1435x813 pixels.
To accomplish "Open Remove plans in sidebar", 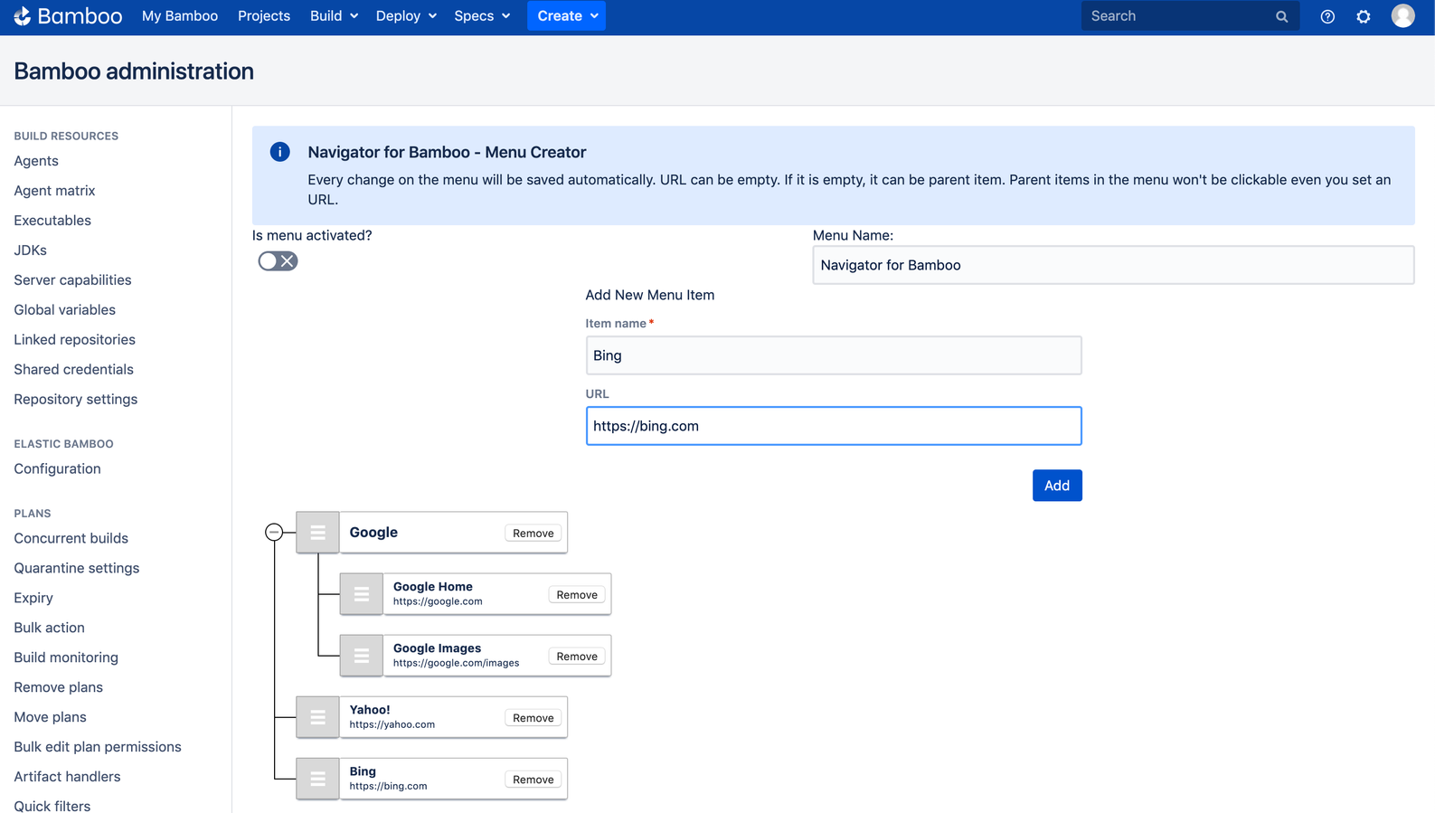I will (58, 688).
